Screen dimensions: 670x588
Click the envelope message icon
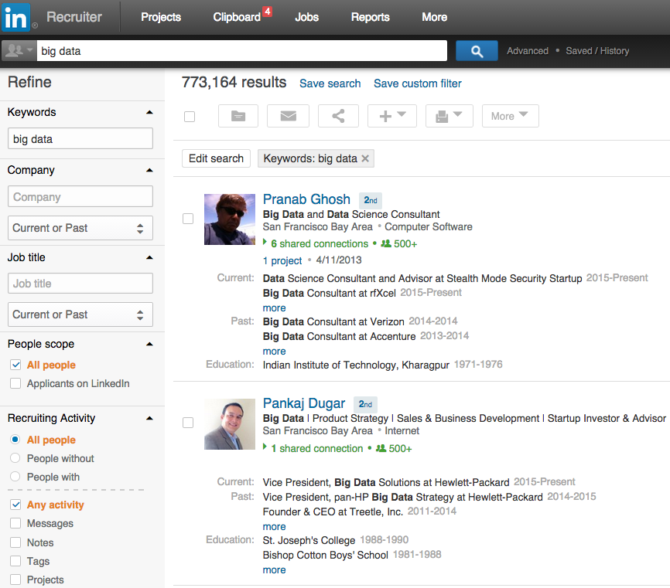coord(288,116)
